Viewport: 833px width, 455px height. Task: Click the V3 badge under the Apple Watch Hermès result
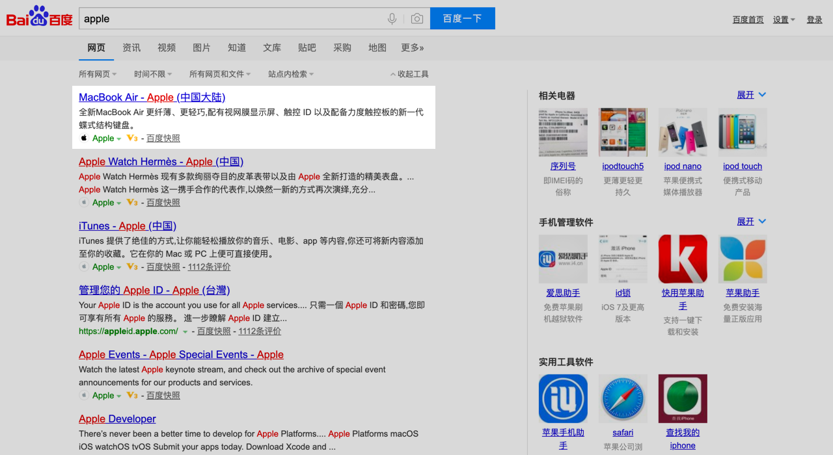pyautogui.click(x=132, y=202)
